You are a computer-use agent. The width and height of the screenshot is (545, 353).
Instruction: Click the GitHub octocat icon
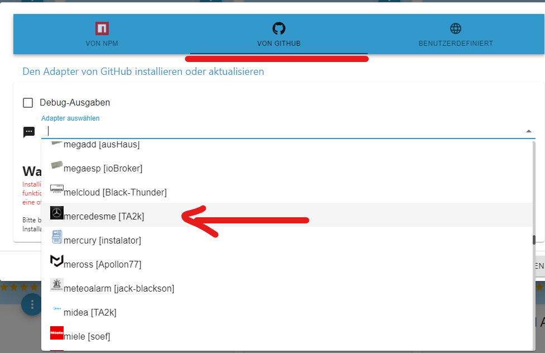[x=279, y=28]
